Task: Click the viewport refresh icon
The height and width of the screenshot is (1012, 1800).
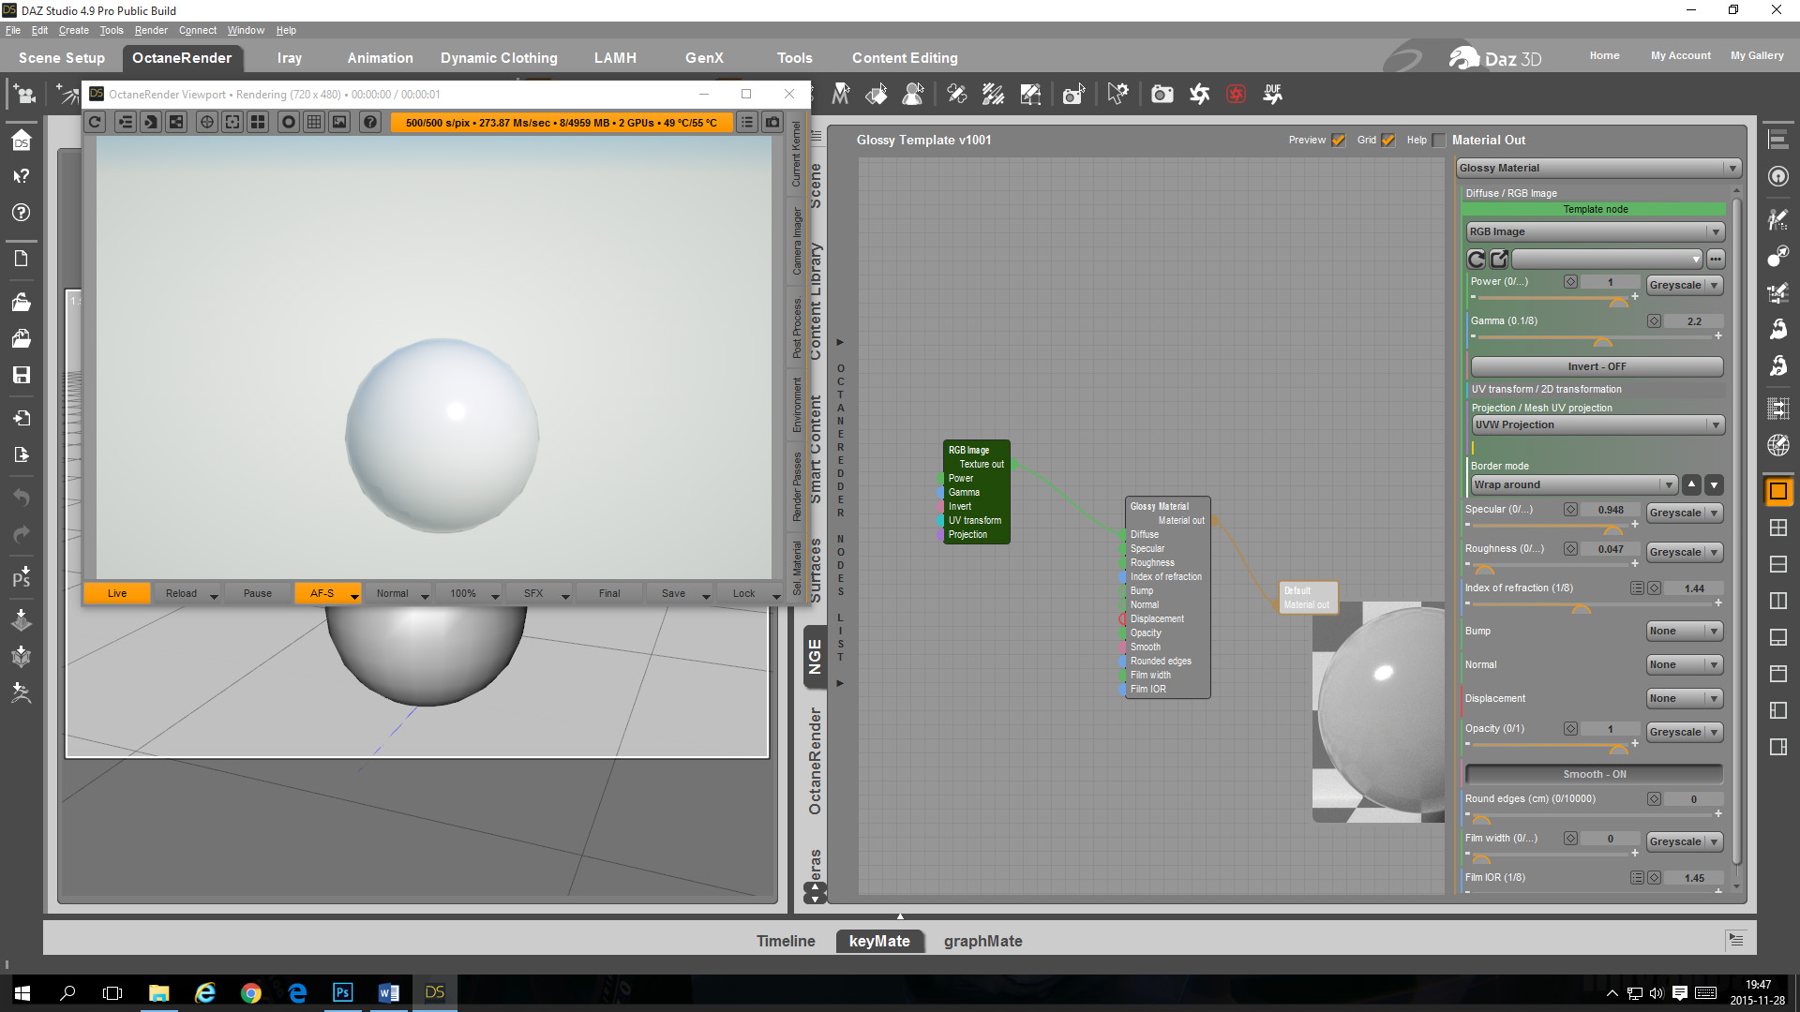Action: (95, 122)
